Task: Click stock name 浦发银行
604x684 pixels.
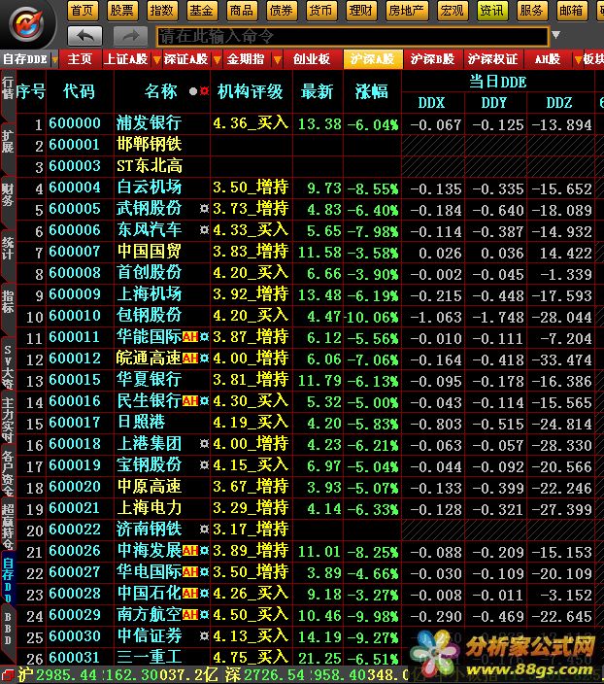Action: (150, 123)
